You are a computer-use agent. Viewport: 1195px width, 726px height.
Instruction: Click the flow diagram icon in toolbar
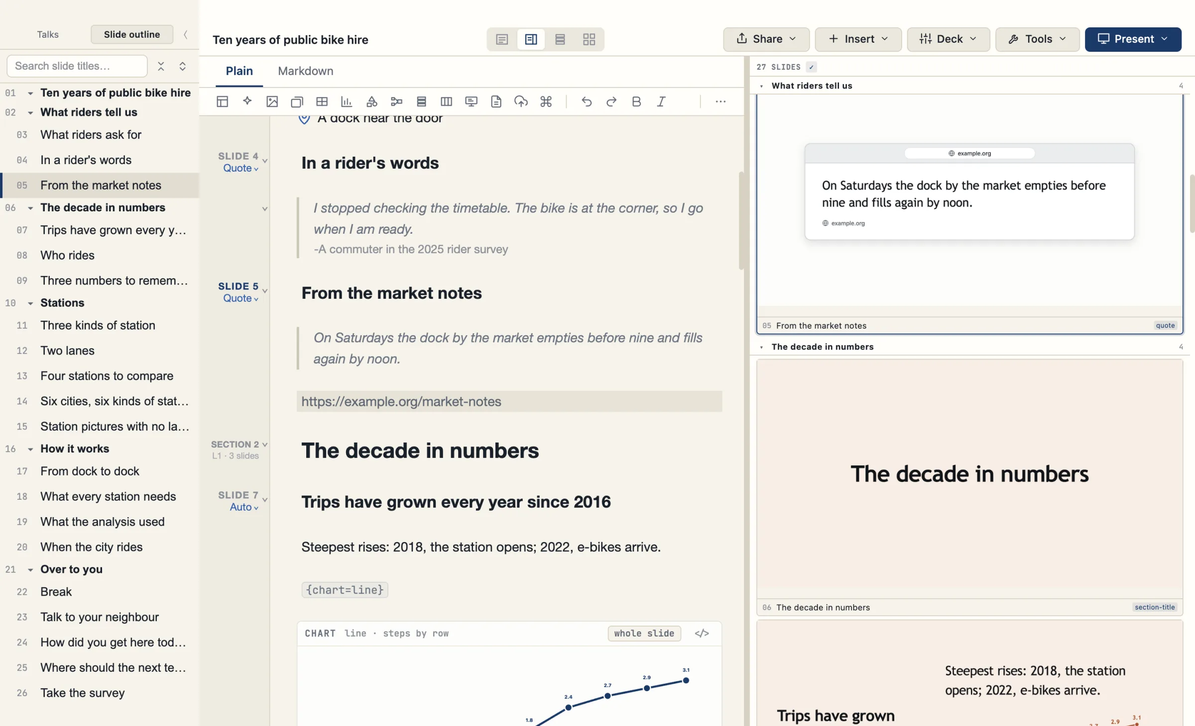point(396,101)
